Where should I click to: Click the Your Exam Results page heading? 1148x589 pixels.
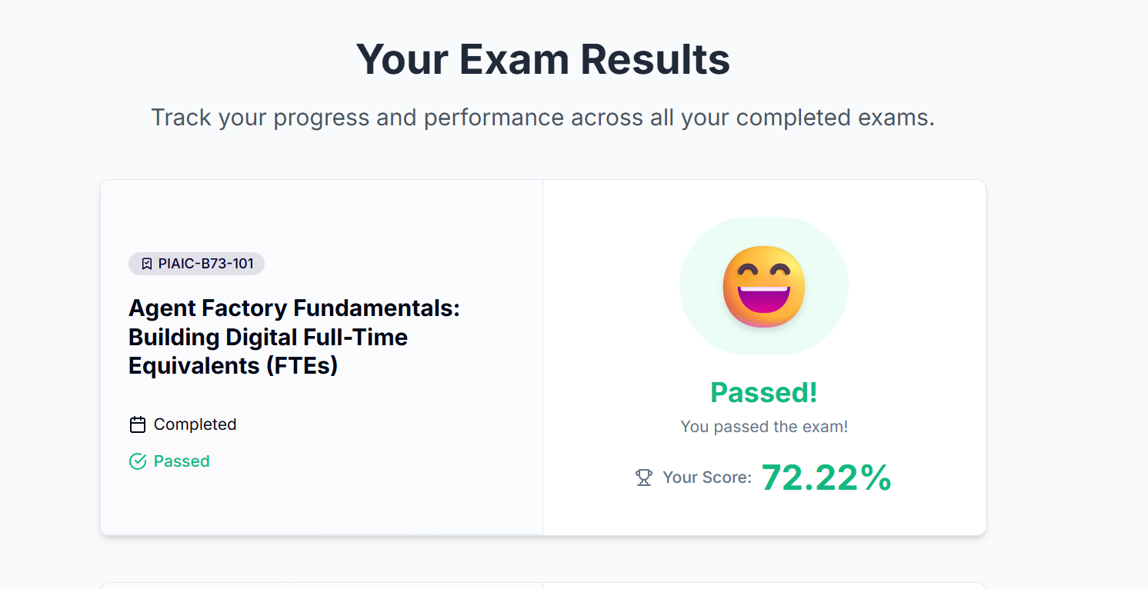pyautogui.click(x=542, y=59)
